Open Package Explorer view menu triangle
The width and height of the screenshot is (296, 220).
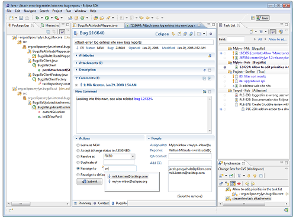(67, 31)
